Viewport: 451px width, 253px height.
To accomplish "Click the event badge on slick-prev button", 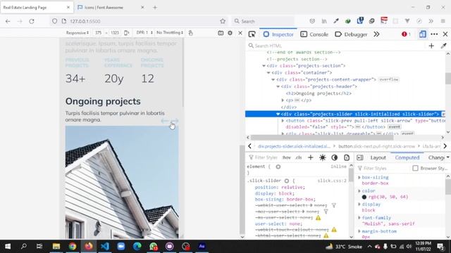I will (x=394, y=126).
